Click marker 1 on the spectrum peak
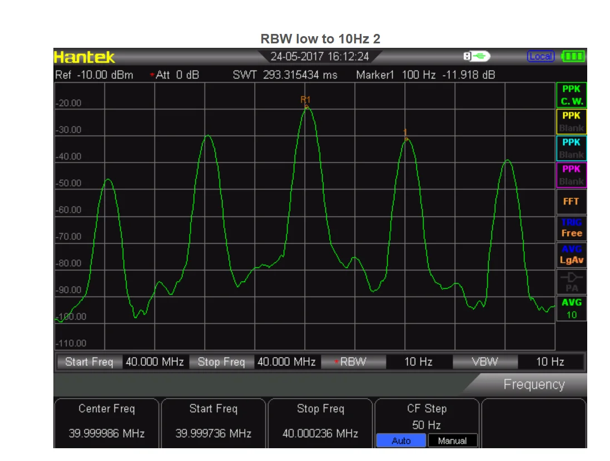The width and height of the screenshot is (610, 461). (405, 135)
